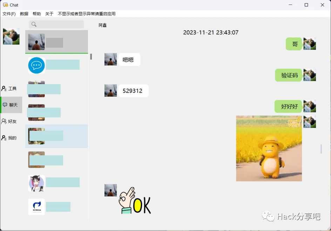
Task: Click own avatar beside 好好好 message
Action: point(310,106)
